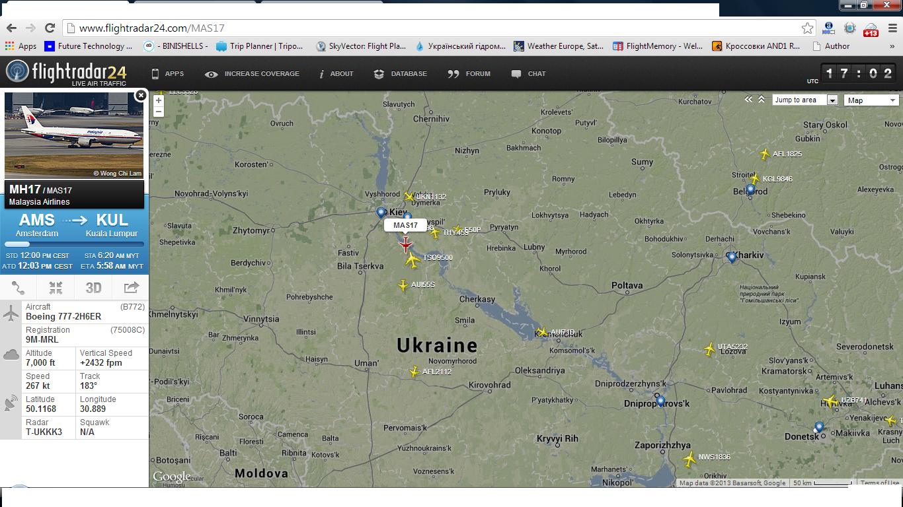The height and width of the screenshot is (507, 903).
Task: Open the 3D cockpit view
Action: click(93, 288)
